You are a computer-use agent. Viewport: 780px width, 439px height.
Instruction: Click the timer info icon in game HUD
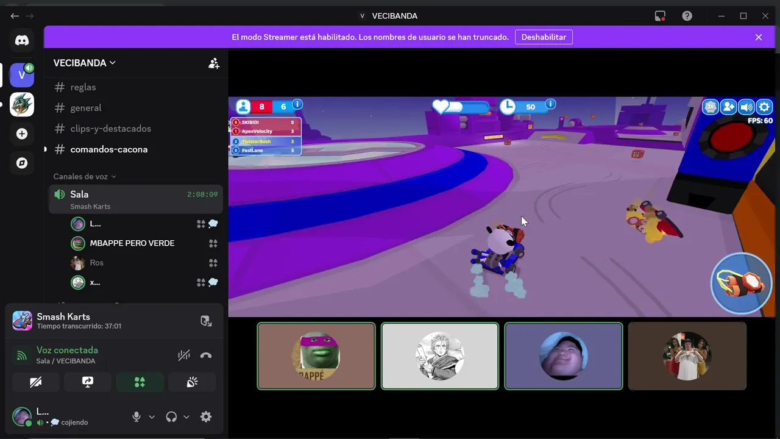[x=550, y=104]
